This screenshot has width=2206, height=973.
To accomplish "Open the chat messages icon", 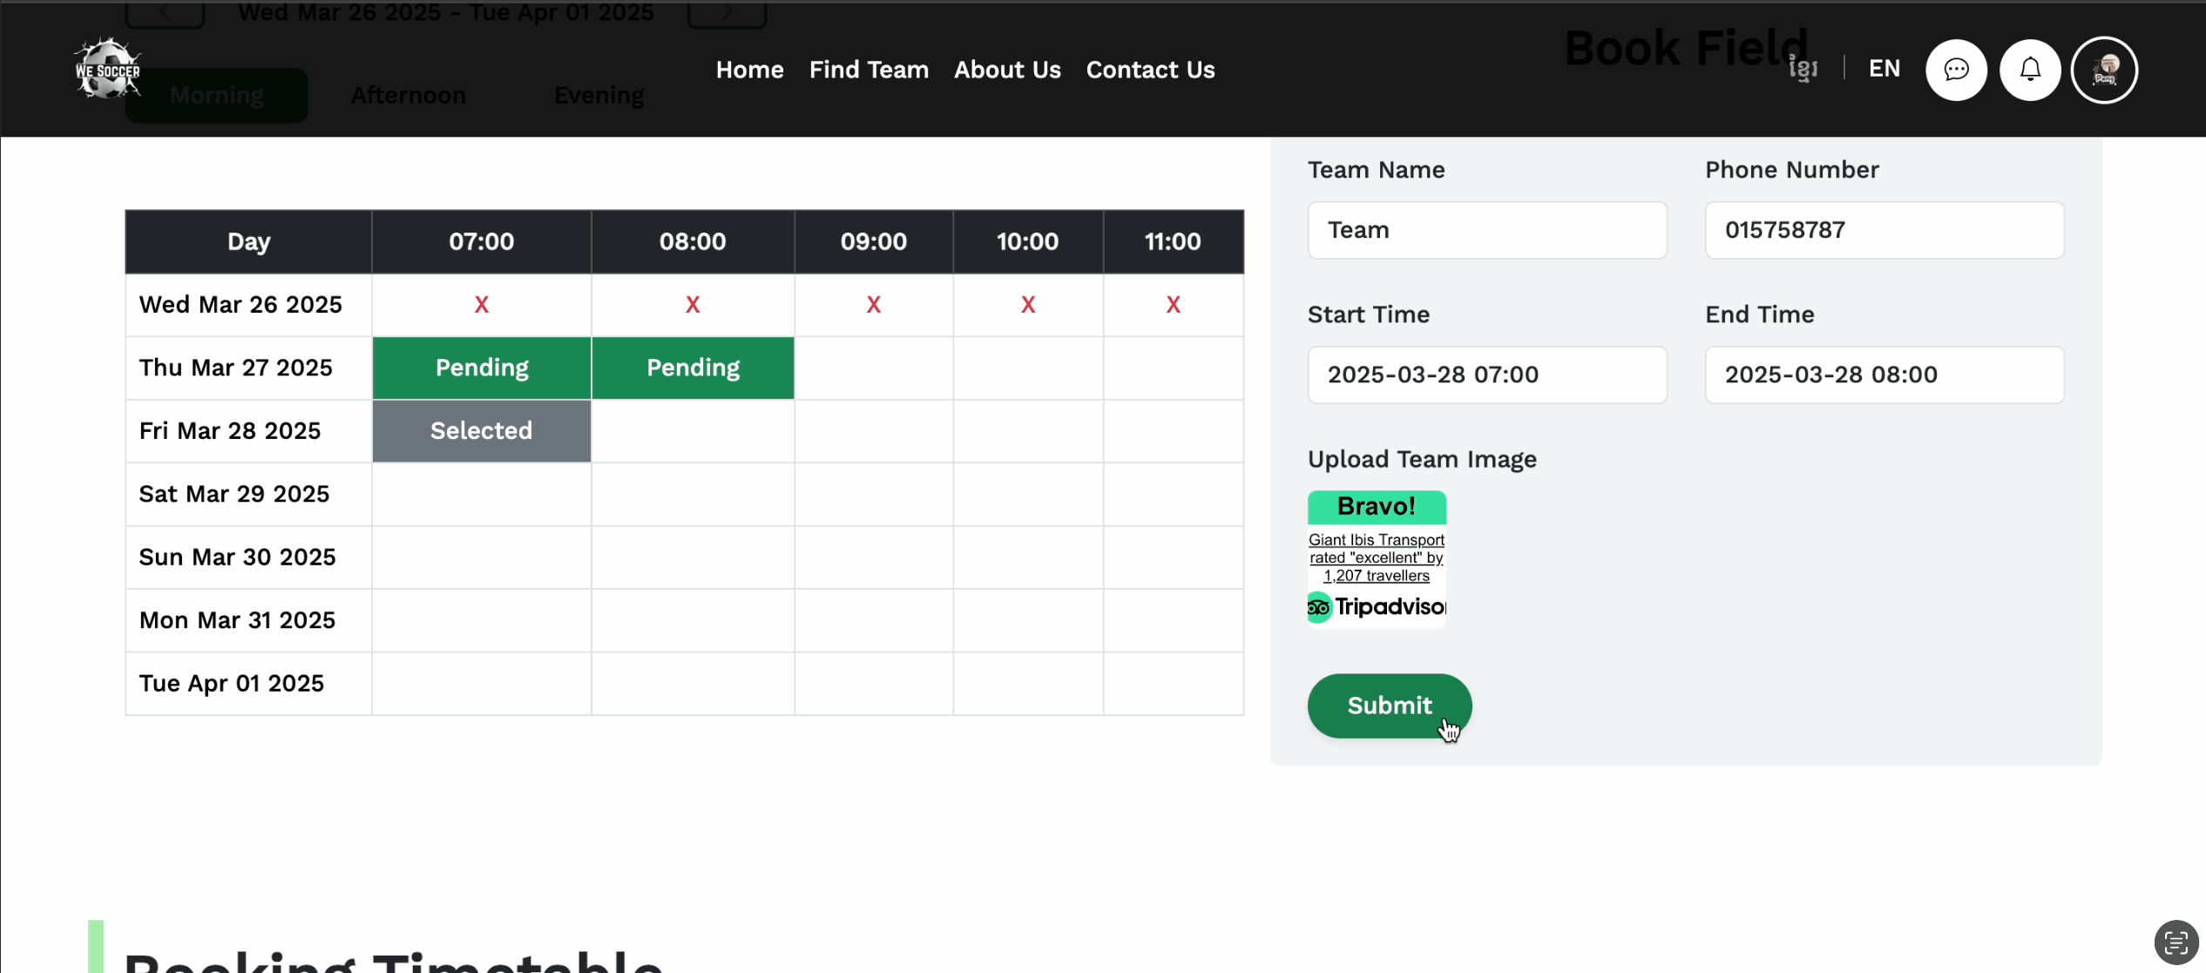I will point(1956,70).
